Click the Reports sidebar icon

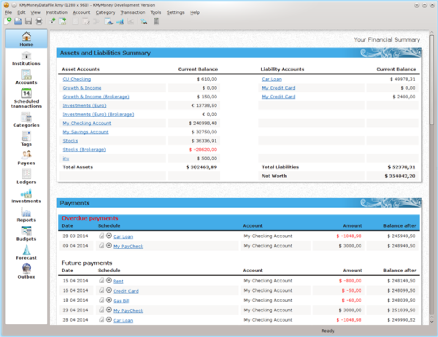click(x=26, y=215)
